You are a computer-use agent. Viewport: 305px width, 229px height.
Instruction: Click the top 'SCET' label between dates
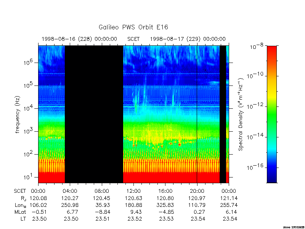[x=133, y=39]
